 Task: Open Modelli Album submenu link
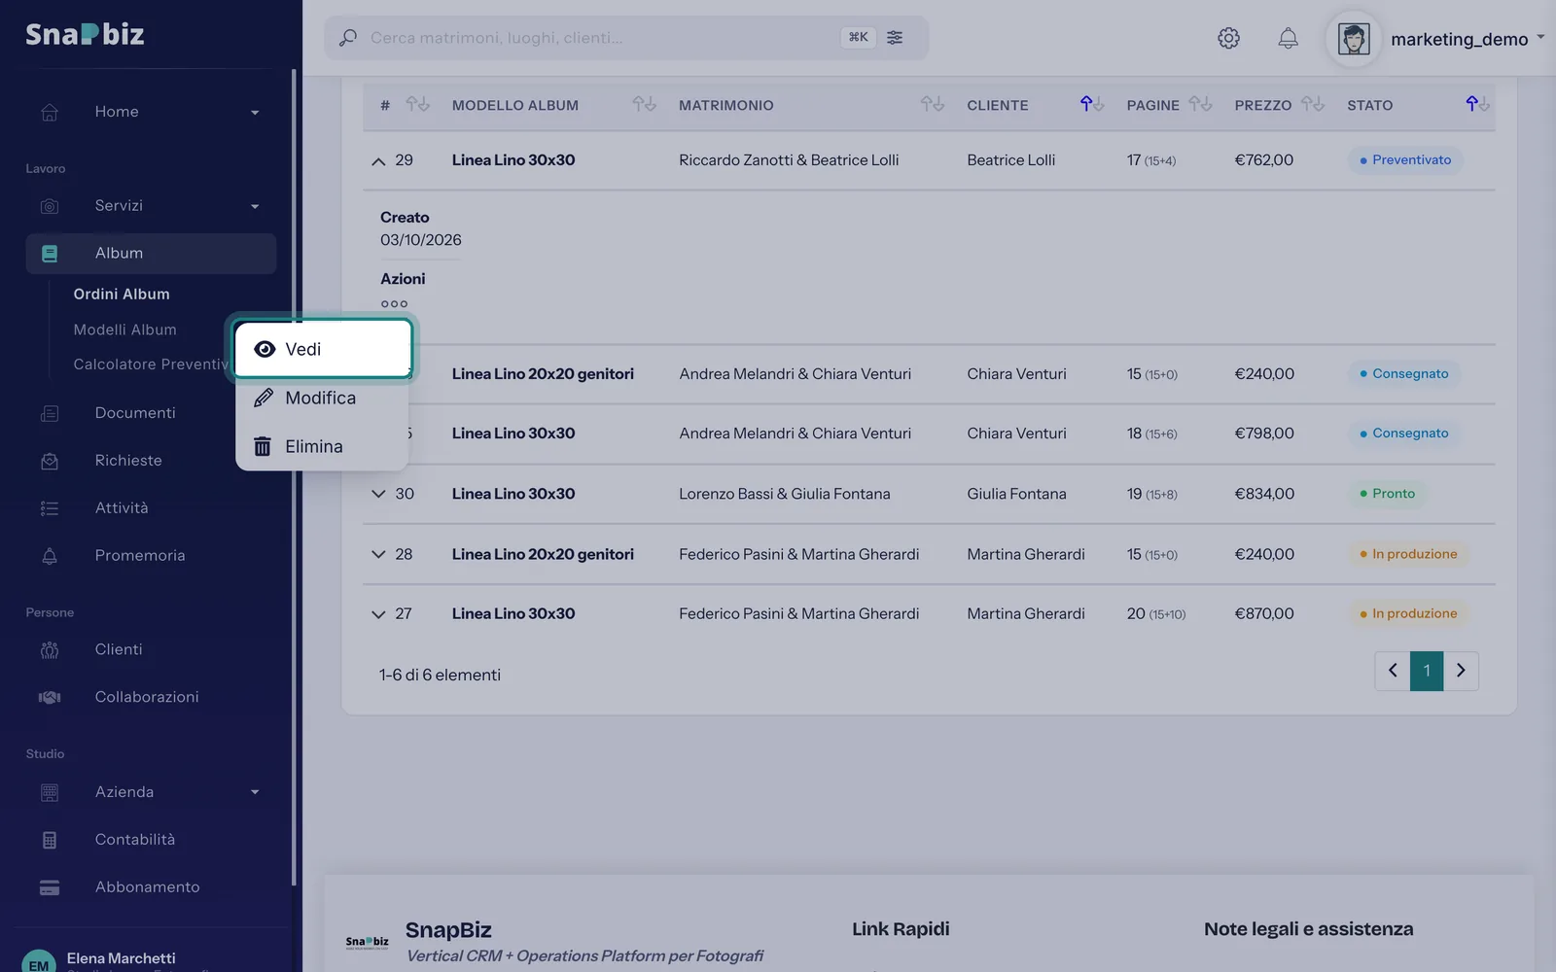pyautogui.click(x=124, y=330)
